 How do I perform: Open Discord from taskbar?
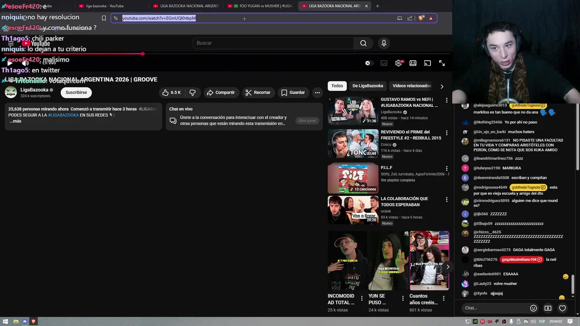click(24, 321)
